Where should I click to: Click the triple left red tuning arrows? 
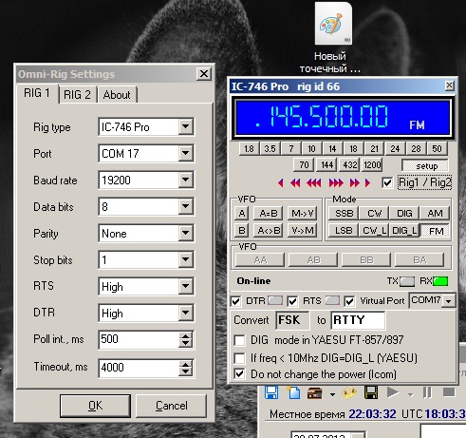pos(314,183)
